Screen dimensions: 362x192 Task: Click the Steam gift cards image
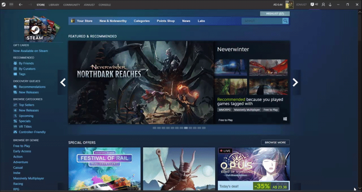click(42, 29)
